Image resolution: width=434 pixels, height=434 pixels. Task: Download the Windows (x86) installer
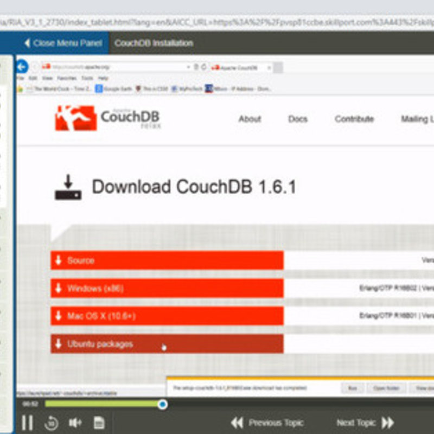tap(167, 288)
